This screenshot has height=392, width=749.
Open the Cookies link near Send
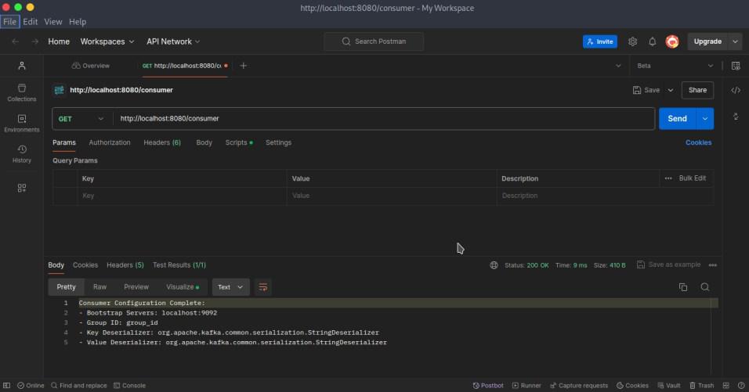(698, 142)
